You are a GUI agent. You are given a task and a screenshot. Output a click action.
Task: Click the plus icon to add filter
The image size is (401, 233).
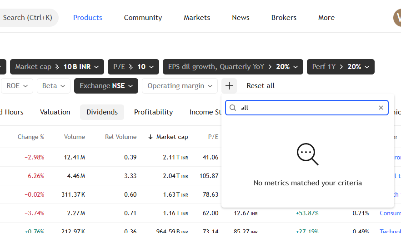(x=229, y=86)
